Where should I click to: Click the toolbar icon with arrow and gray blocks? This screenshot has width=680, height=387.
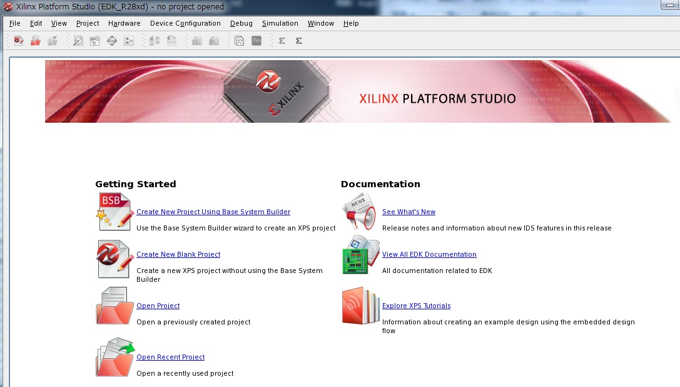click(x=155, y=41)
